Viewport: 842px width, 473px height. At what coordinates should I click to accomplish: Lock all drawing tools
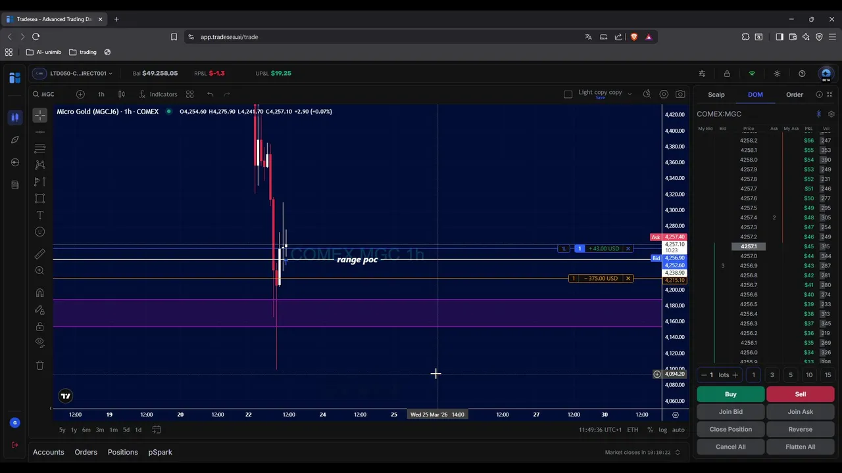pyautogui.click(x=39, y=327)
